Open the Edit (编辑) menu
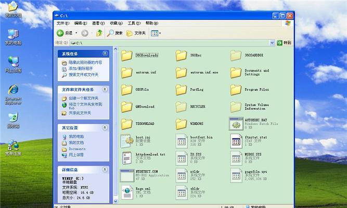347x208 pixels. (80, 23)
